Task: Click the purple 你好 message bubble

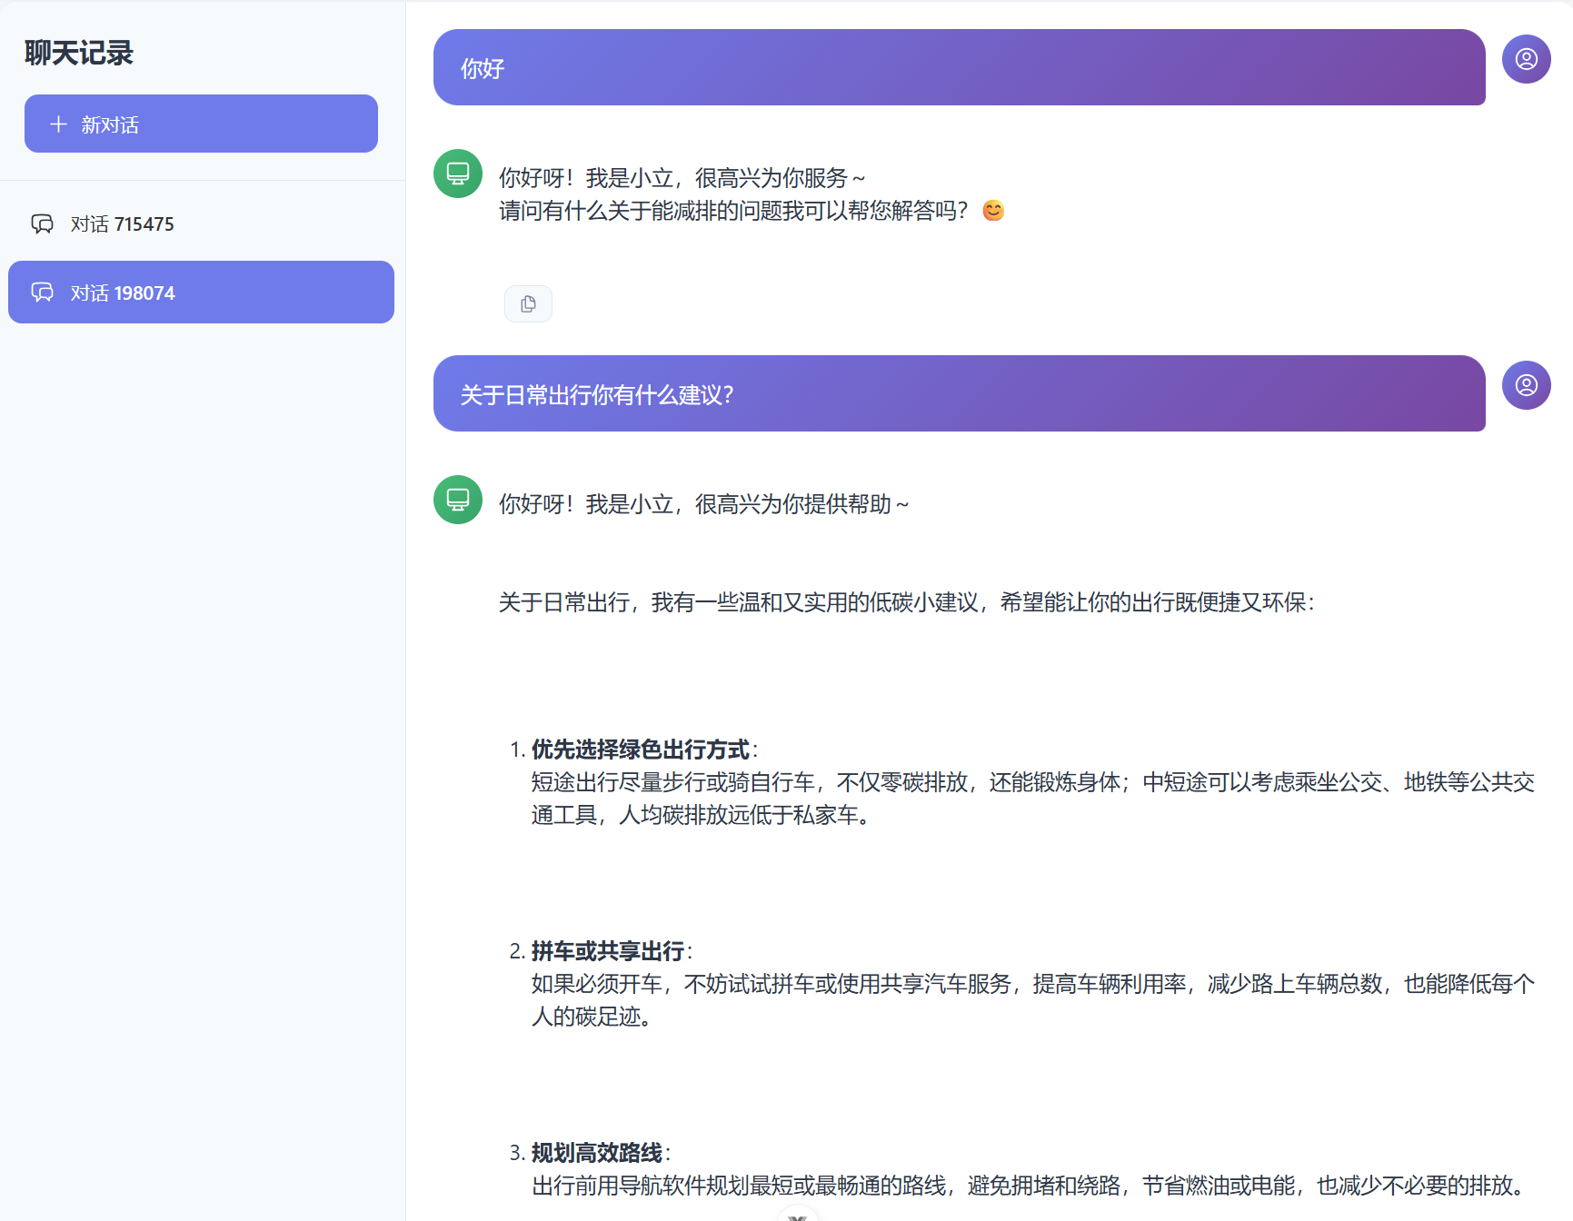Action: click(x=959, y=67)
